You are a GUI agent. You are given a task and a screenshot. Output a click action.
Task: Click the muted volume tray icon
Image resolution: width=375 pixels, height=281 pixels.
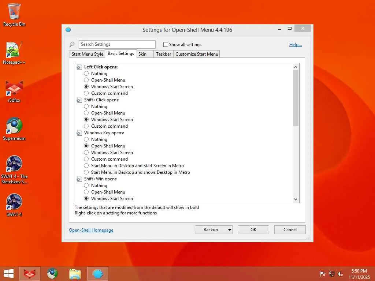(x=340, y=274)
